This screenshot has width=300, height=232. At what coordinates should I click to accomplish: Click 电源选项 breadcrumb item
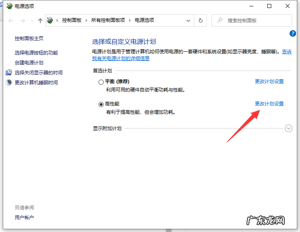144,20
